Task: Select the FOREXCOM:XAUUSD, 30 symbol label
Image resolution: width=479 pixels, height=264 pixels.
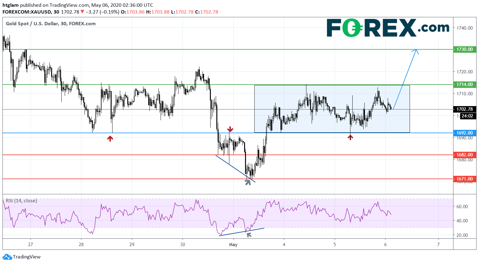Action: [x=31, y=12]
